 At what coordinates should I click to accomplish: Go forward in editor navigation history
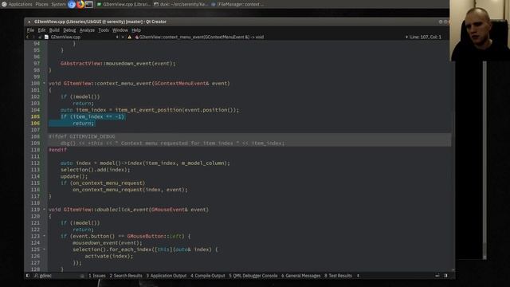coord(33,37)
